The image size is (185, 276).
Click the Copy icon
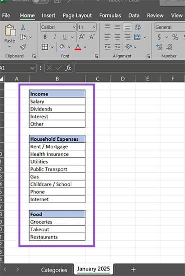[x=23, y=37]
